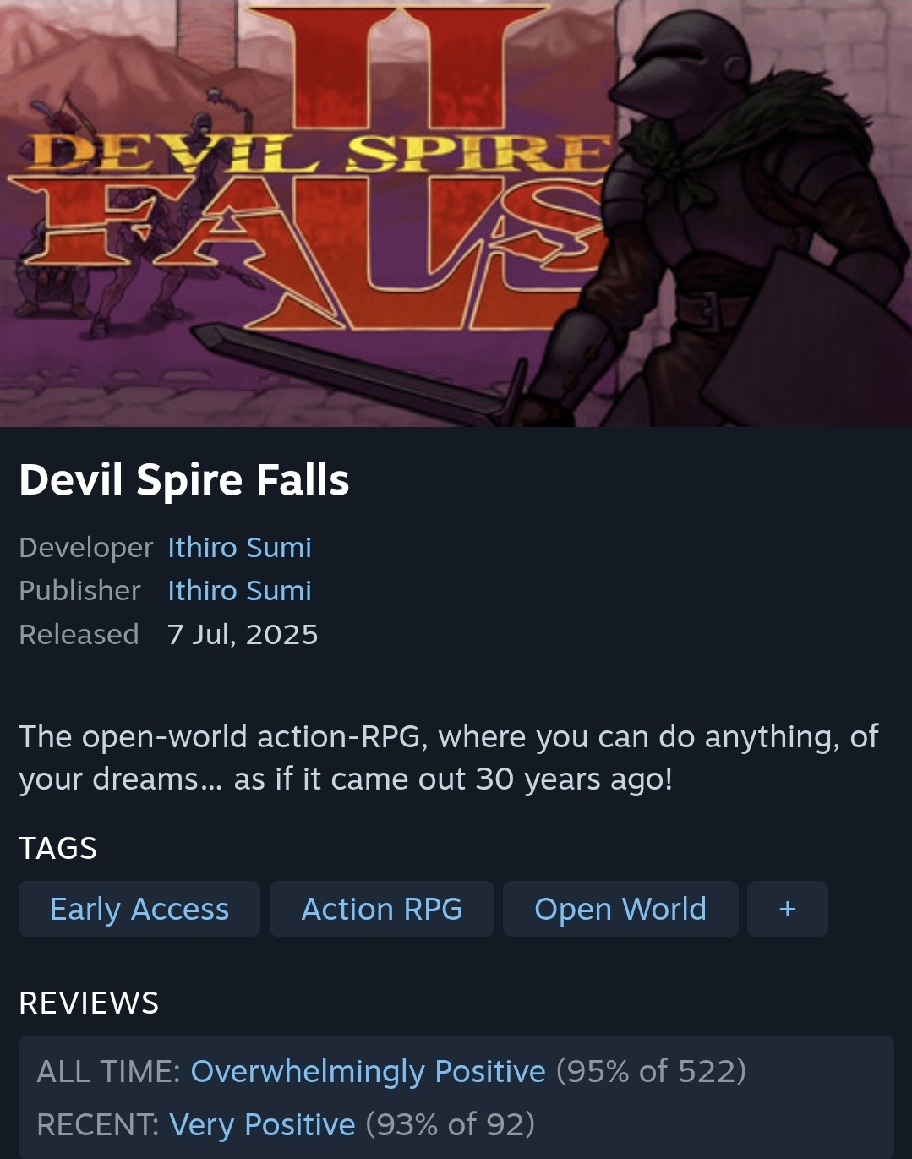The width and height of the screenshot is (912, 1159).
Task: Click the 93% of 92 recent count
Action: point(451,1124)
